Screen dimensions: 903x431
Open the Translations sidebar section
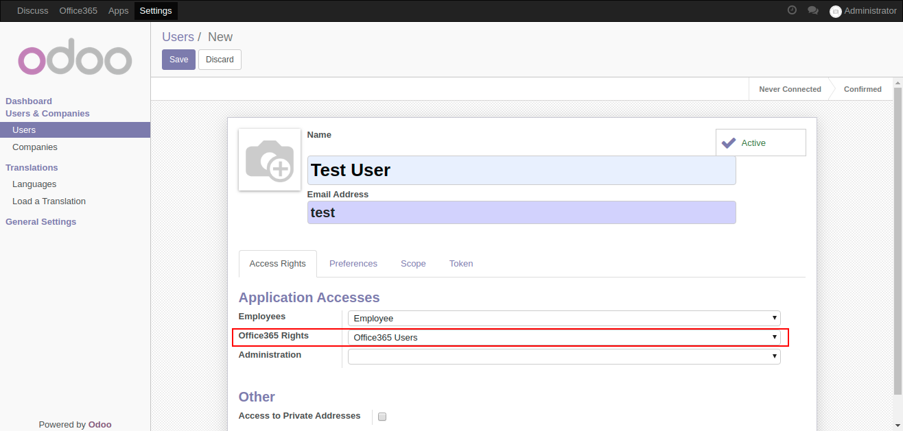click(x=32, y=168)
